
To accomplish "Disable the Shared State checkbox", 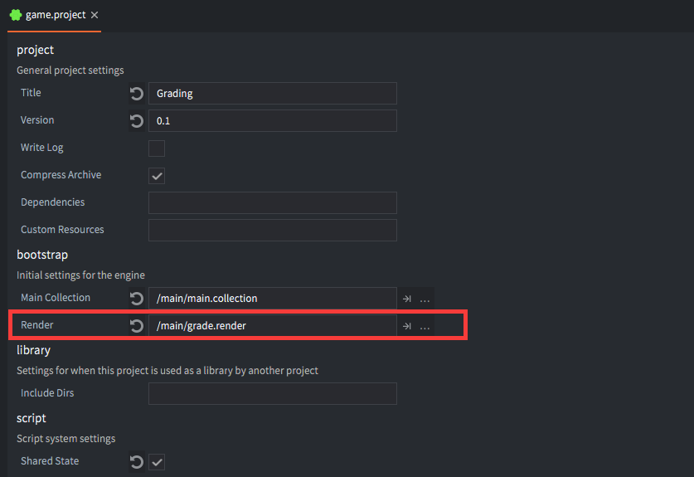I will pos(157,462).
